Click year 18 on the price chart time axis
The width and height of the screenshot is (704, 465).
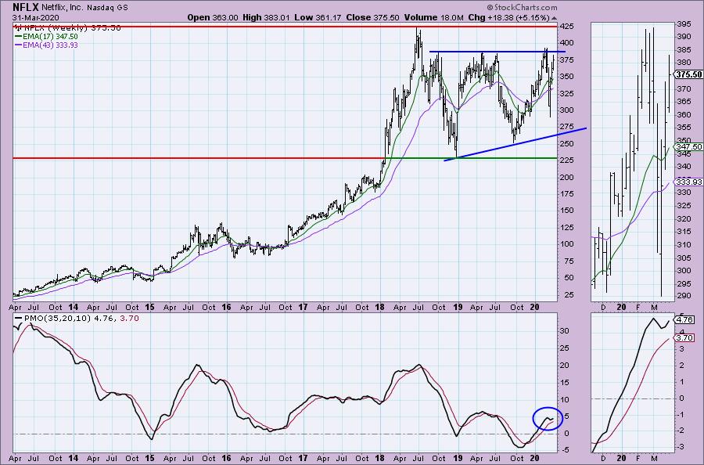click(379, 308)
